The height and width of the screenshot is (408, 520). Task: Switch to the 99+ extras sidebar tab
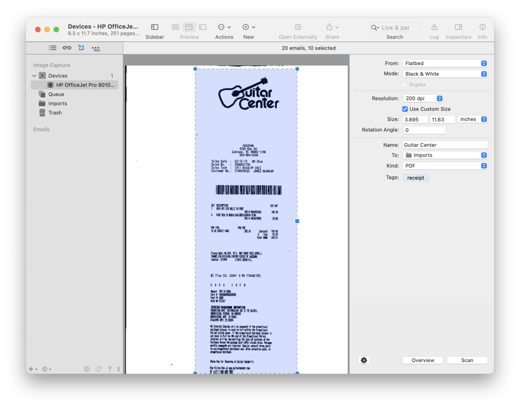pyautogui.click(x=96, y=49)
